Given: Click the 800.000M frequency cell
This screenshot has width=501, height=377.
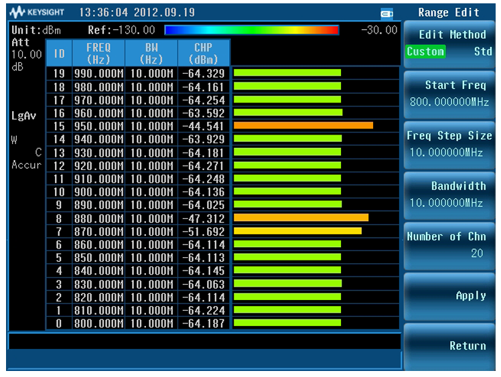Looking at the screenshot, I should pos(98,323).
